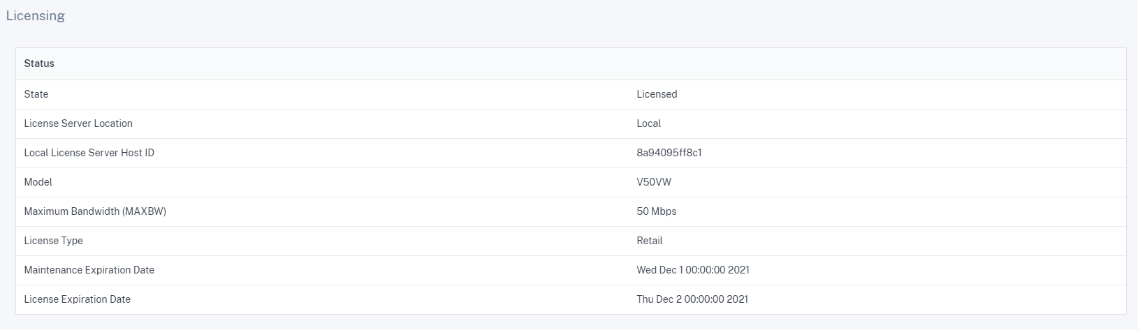The image size is (1138, 330).
Task: Click the blank space beside the Licensing title
Action: pos(601,15)
